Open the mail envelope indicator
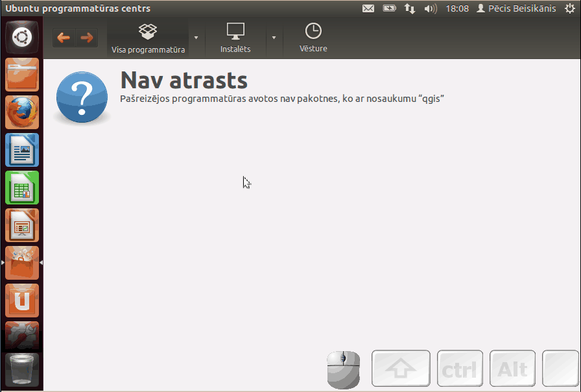This screenshot has width=581, height=392. tap(368, 8)
